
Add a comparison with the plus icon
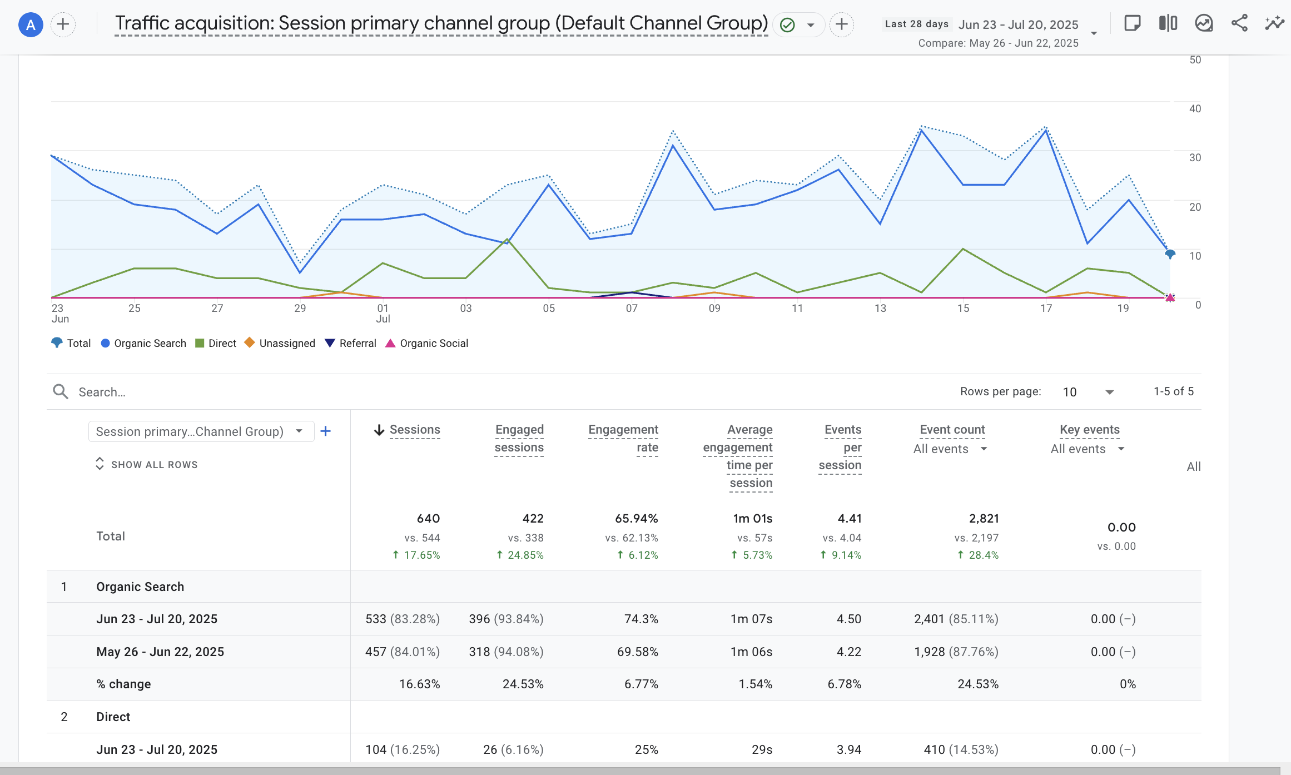coord(63,24)
